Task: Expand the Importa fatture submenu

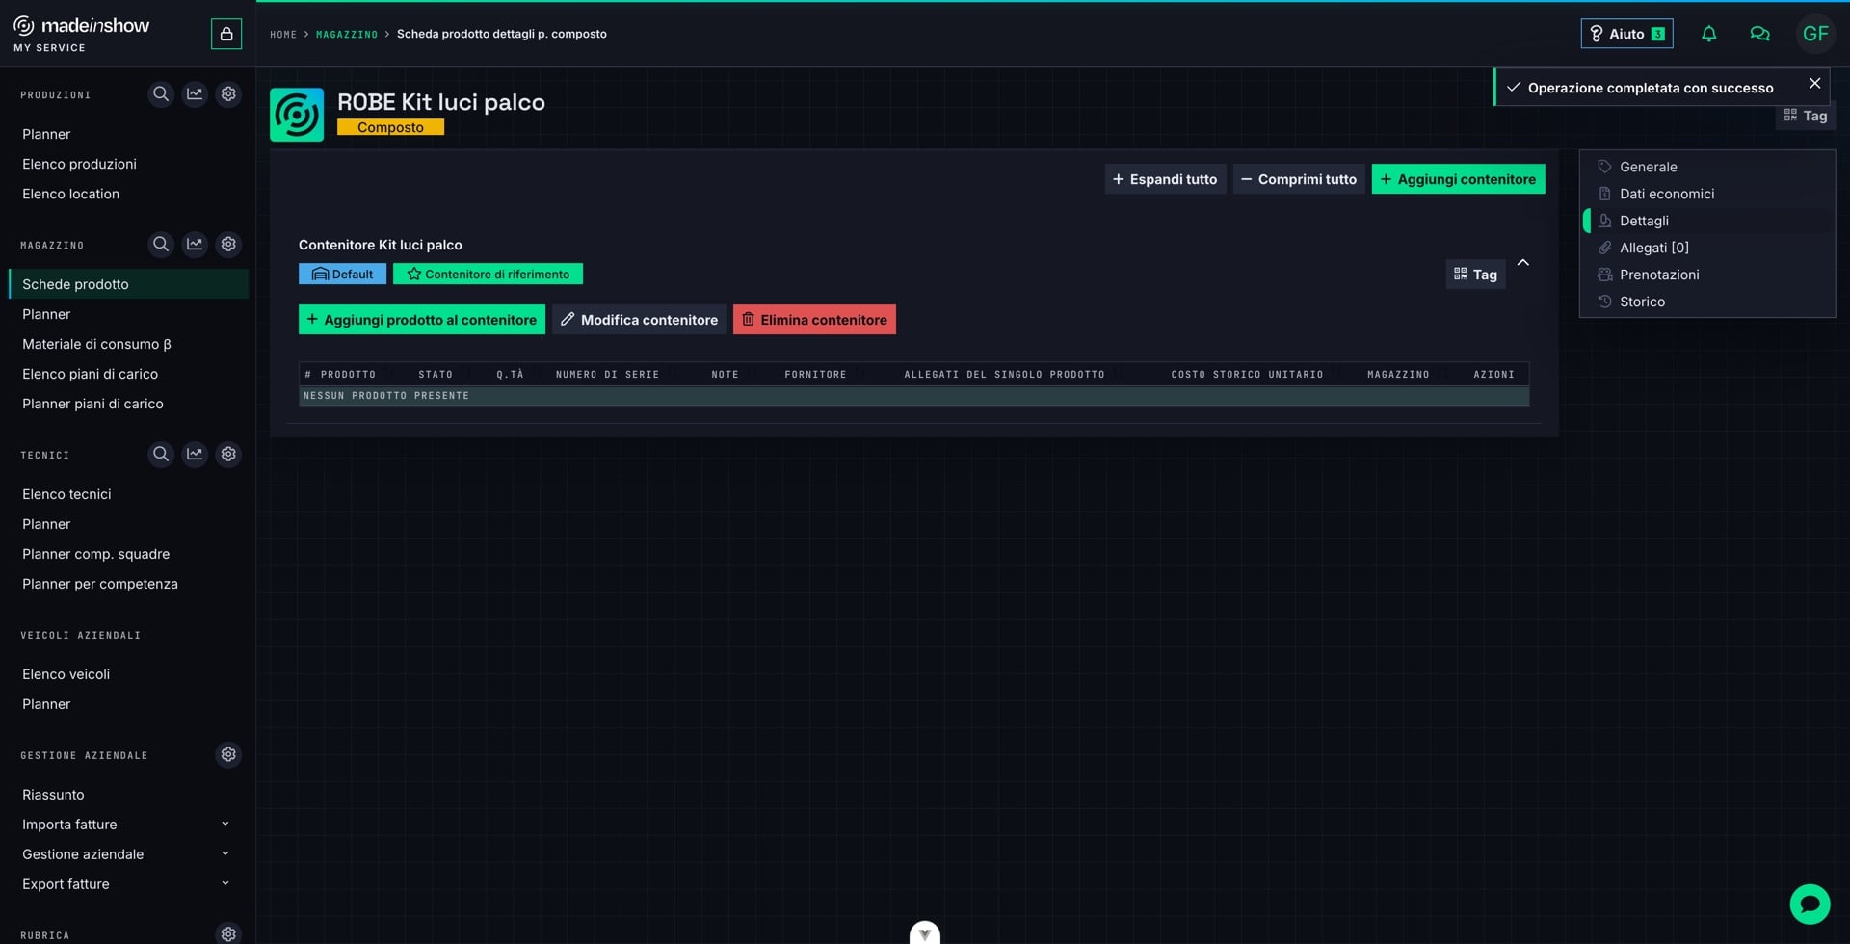Action: (x=225, y=824)
